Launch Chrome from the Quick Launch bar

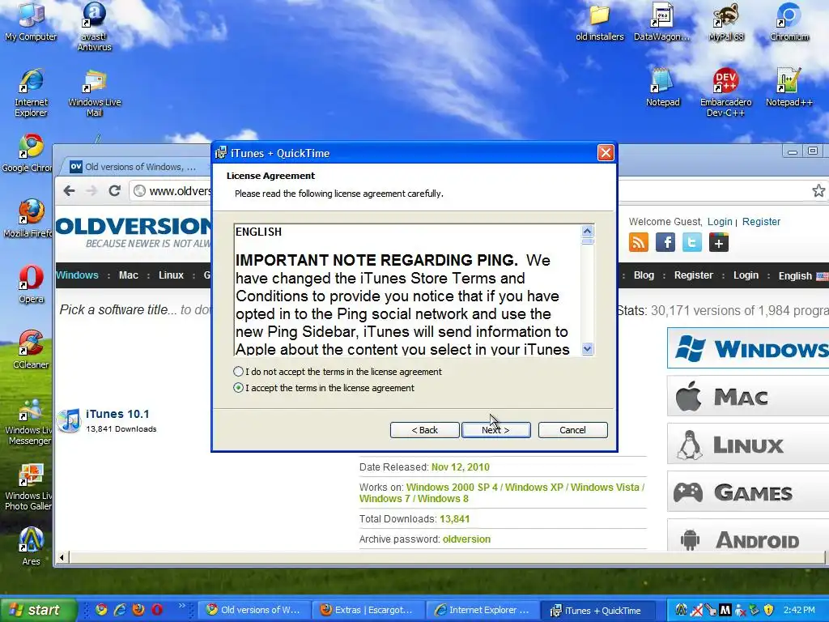101,609
